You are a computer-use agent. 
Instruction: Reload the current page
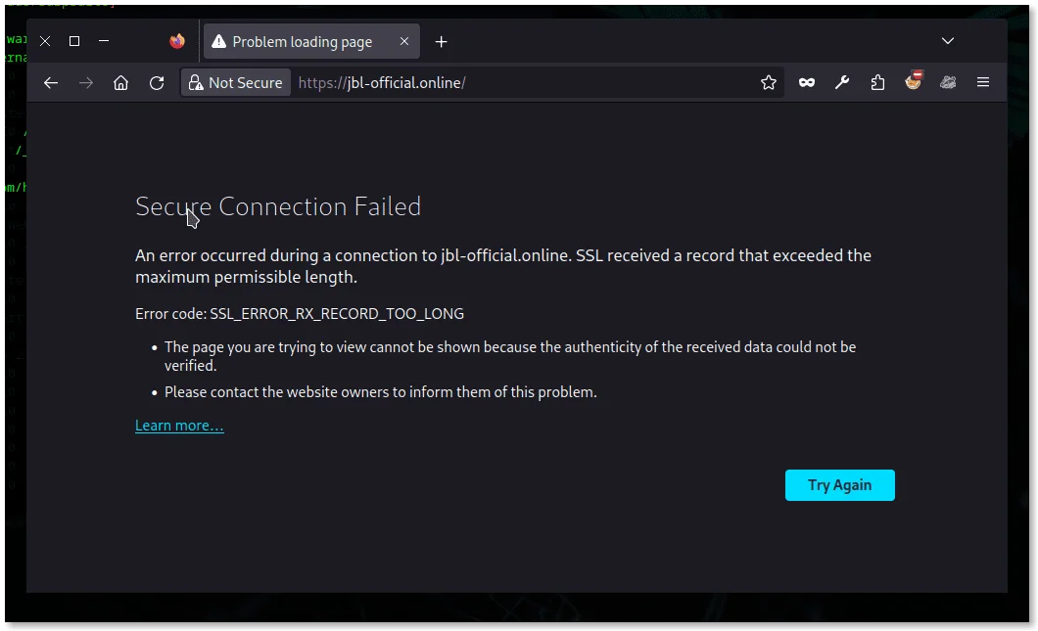[x=157, y=83]
